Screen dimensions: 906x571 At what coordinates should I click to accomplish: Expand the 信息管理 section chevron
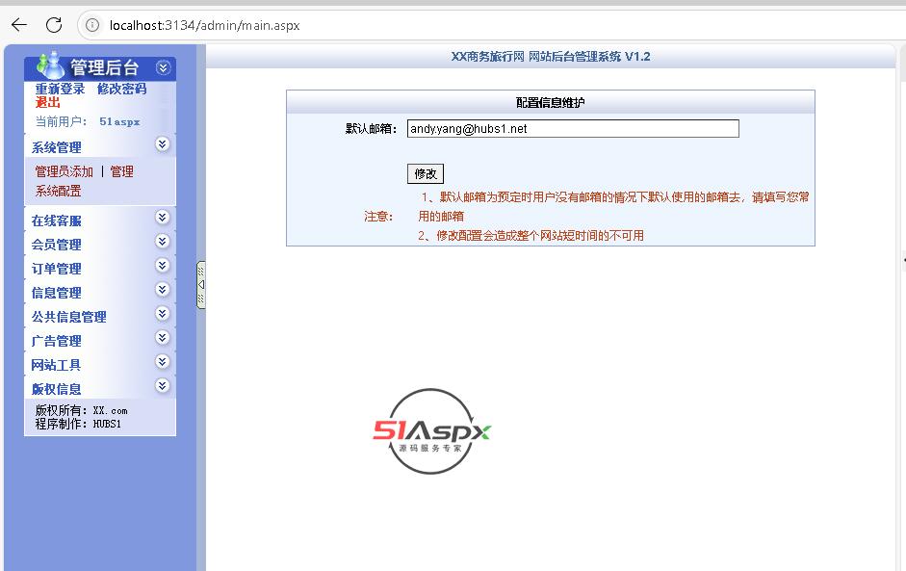163,290
